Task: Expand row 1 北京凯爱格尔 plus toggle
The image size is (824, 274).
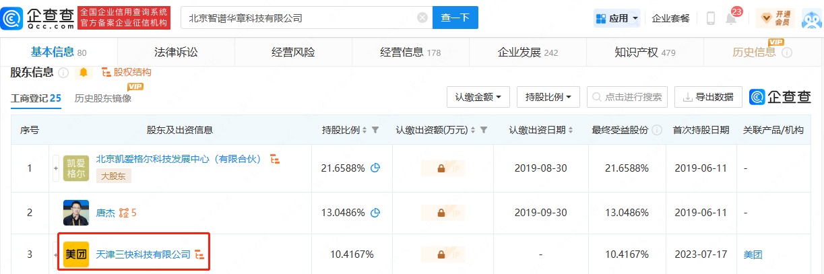Action: (56, 168)
